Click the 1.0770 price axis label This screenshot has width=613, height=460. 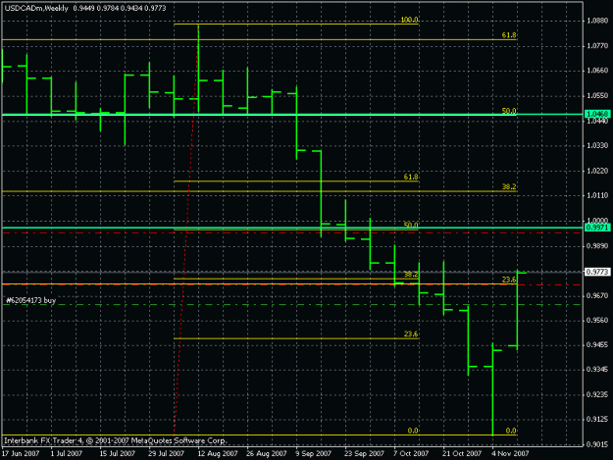coord(597,46)
